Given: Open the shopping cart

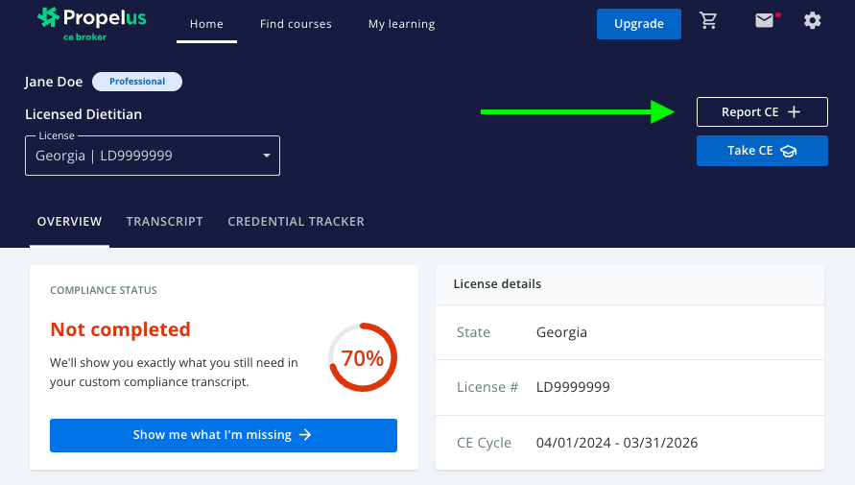Looking at the screenshot, I should [x=709, y=21].
